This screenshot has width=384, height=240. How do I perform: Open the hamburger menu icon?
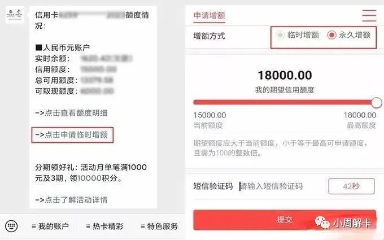coord(369,16)
